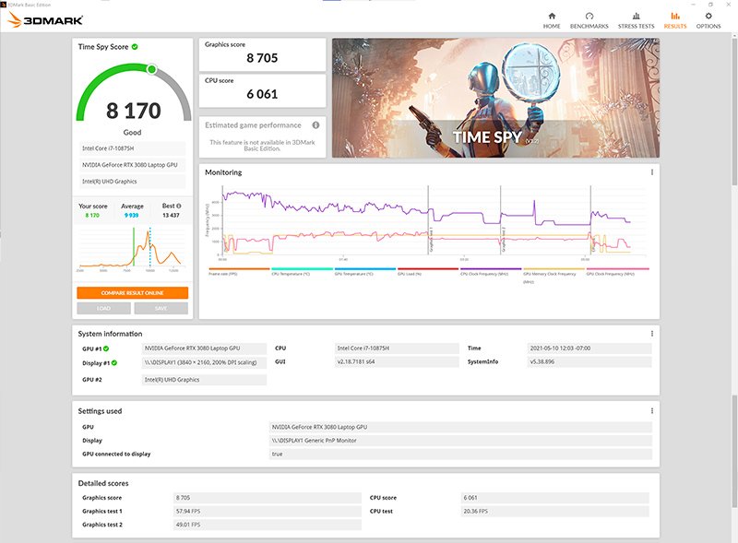Go to the Home section
Screen dimensions: 738x543
[x=552, y=20]
